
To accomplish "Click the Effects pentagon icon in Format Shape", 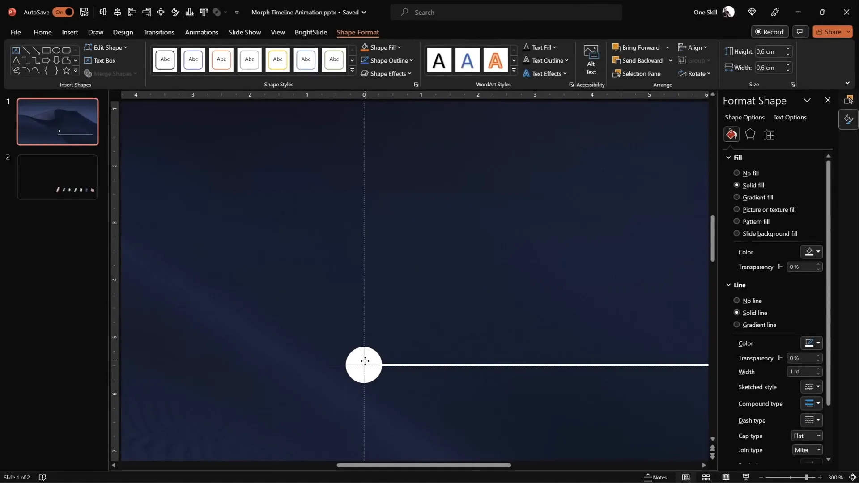I will click(x=750, y=134).
